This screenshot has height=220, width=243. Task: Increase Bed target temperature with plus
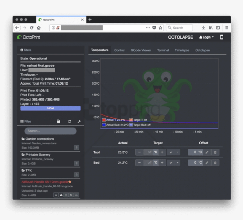162,163
